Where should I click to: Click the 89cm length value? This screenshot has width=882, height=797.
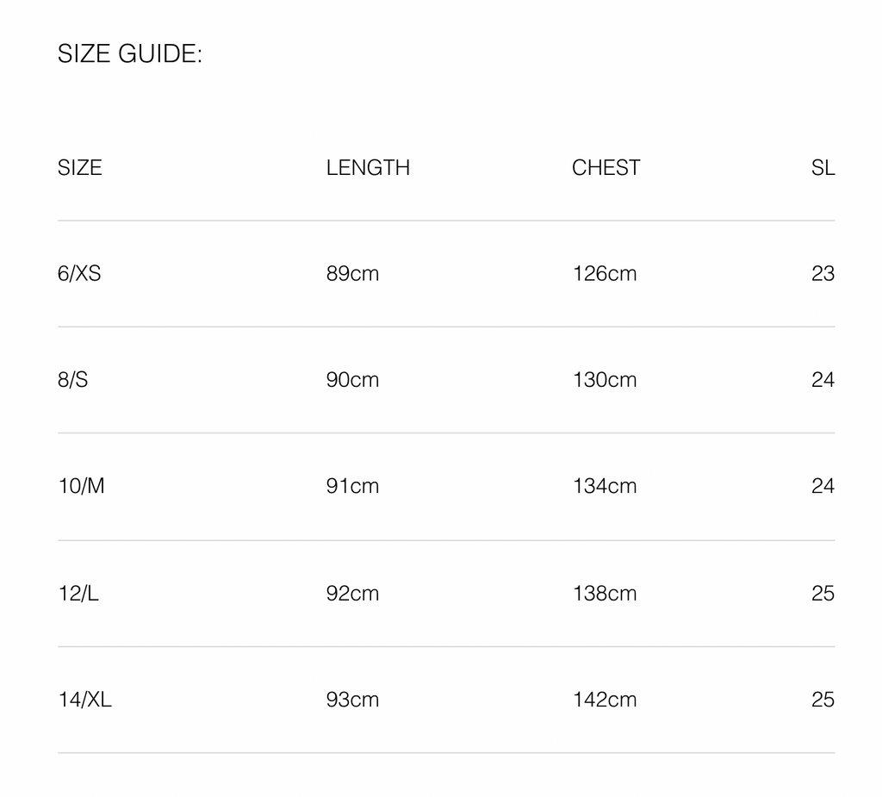(352, 273)
